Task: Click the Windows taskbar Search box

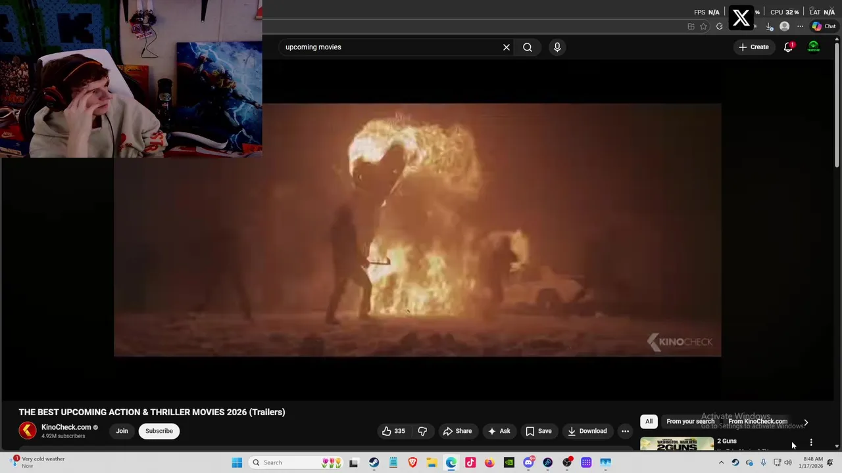Action: 296,462
